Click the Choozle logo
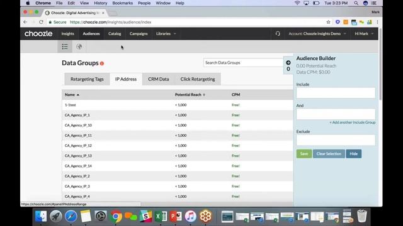This screenshot has width=403, height=226. click(x=38, y=33)
